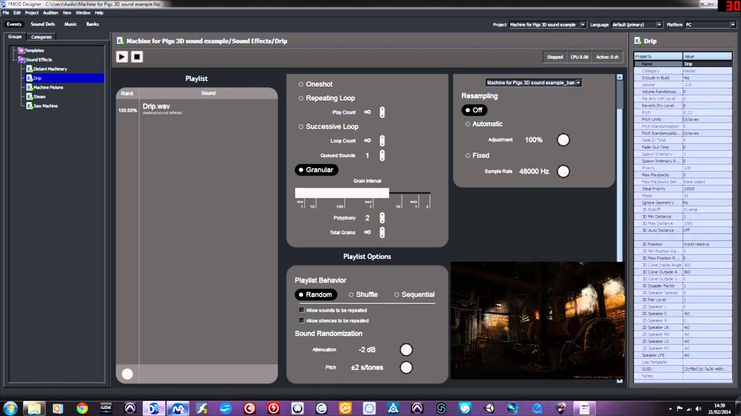This screenshot has width=741, height=416.
Task: Launch Google Chrome from taskbar
Action: click(x=82, y=408)
